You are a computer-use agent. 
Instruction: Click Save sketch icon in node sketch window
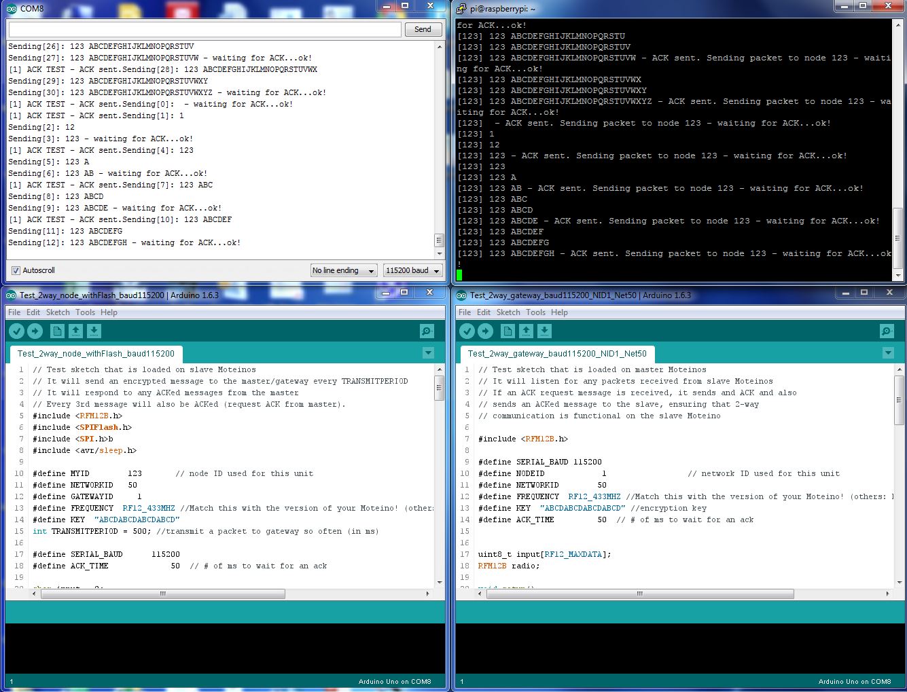coord(94,331)
